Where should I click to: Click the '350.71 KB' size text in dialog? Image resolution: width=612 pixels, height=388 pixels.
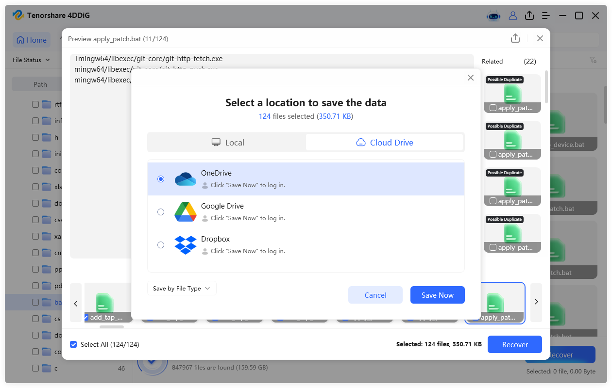tap(335, 116)
